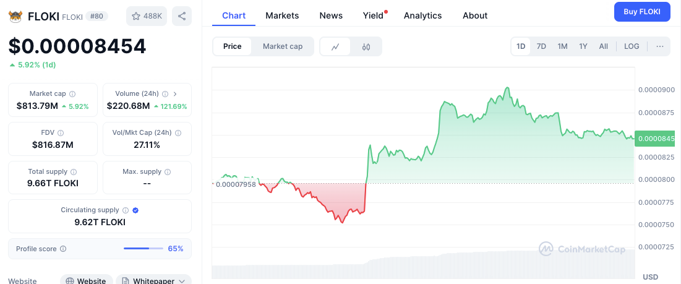Viewport: 681px width, 284px height.
Task: Click the Profile score info icon
Action: 63,249
